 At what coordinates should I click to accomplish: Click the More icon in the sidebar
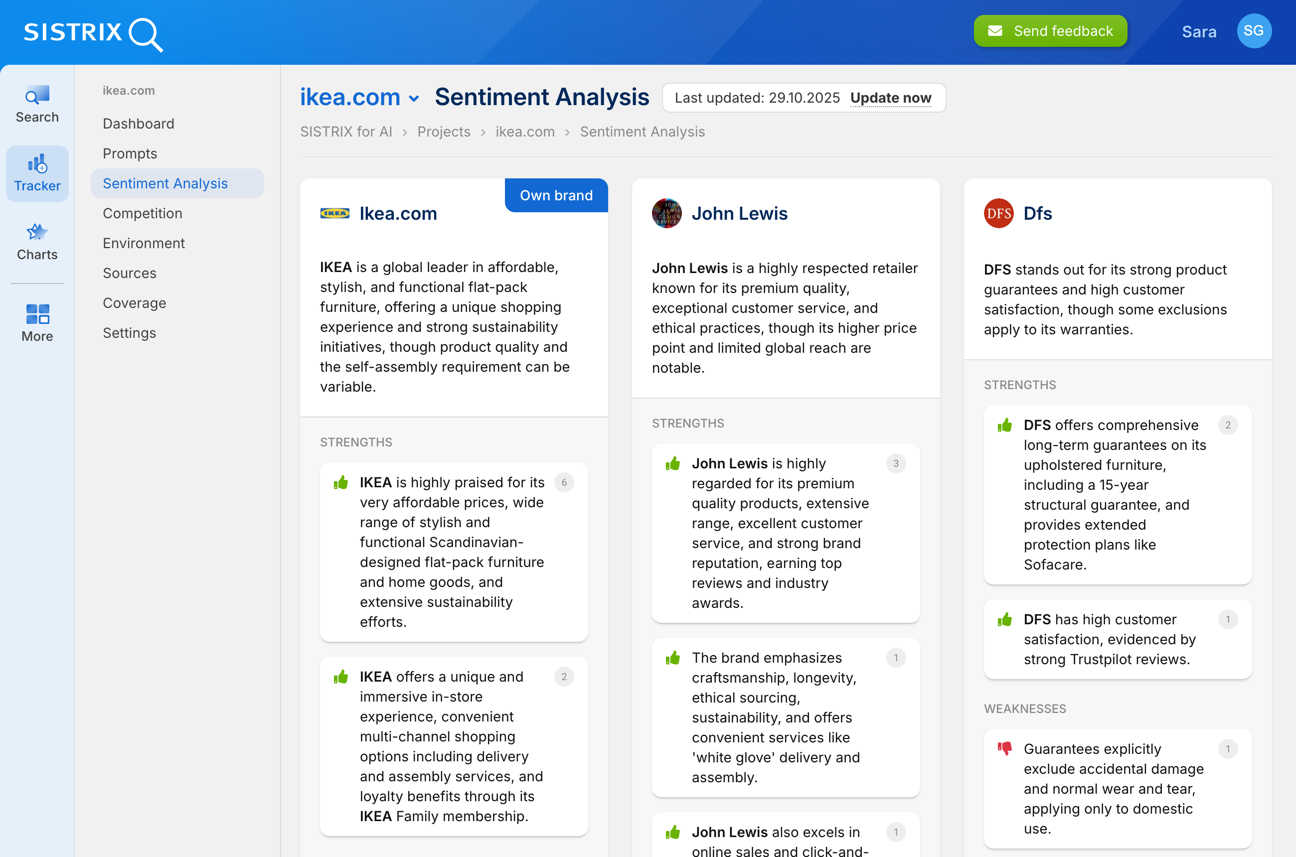37,313
